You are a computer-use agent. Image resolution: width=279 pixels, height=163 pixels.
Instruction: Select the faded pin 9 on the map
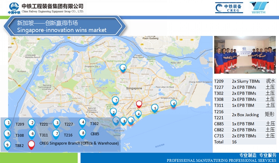point(116,121)
